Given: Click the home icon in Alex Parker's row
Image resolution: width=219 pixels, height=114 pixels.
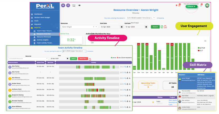Looking at the screenshot, I should (x=130, y=67).
